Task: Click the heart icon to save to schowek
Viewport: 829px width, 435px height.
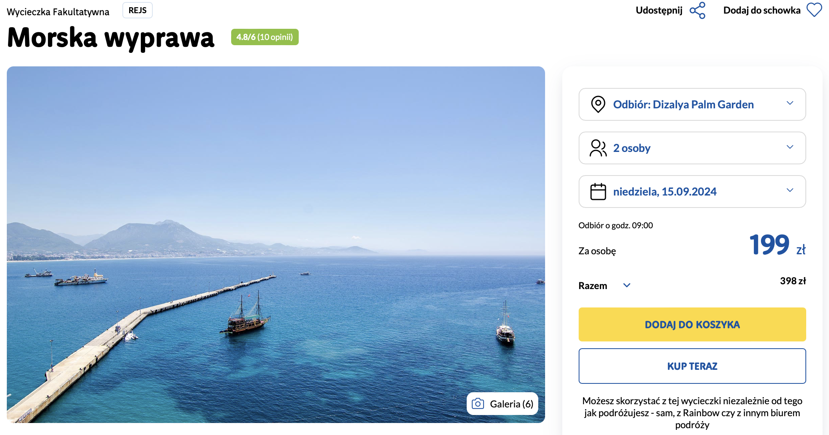Action: [814, 10]
